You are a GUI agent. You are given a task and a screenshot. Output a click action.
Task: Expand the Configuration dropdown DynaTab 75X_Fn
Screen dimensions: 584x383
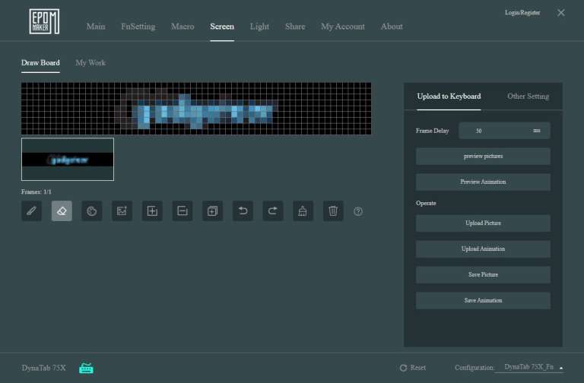tap(529, 368)
